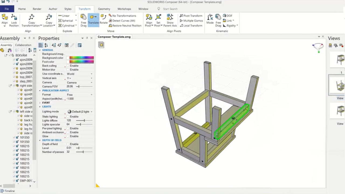The image size is (345, 194).
Task: Open the Collaboration tab in Assembly panel
Action: pos(23,45)
